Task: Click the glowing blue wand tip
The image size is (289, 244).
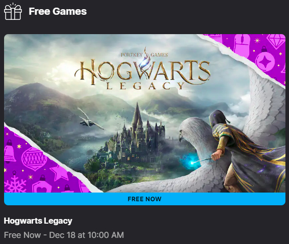Action: point(191,162)
